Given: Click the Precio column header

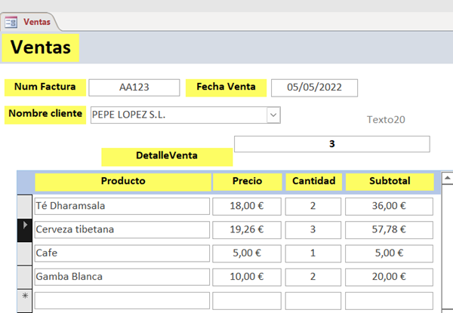Looking at the screenshot, I should click(x=247, y=181).
